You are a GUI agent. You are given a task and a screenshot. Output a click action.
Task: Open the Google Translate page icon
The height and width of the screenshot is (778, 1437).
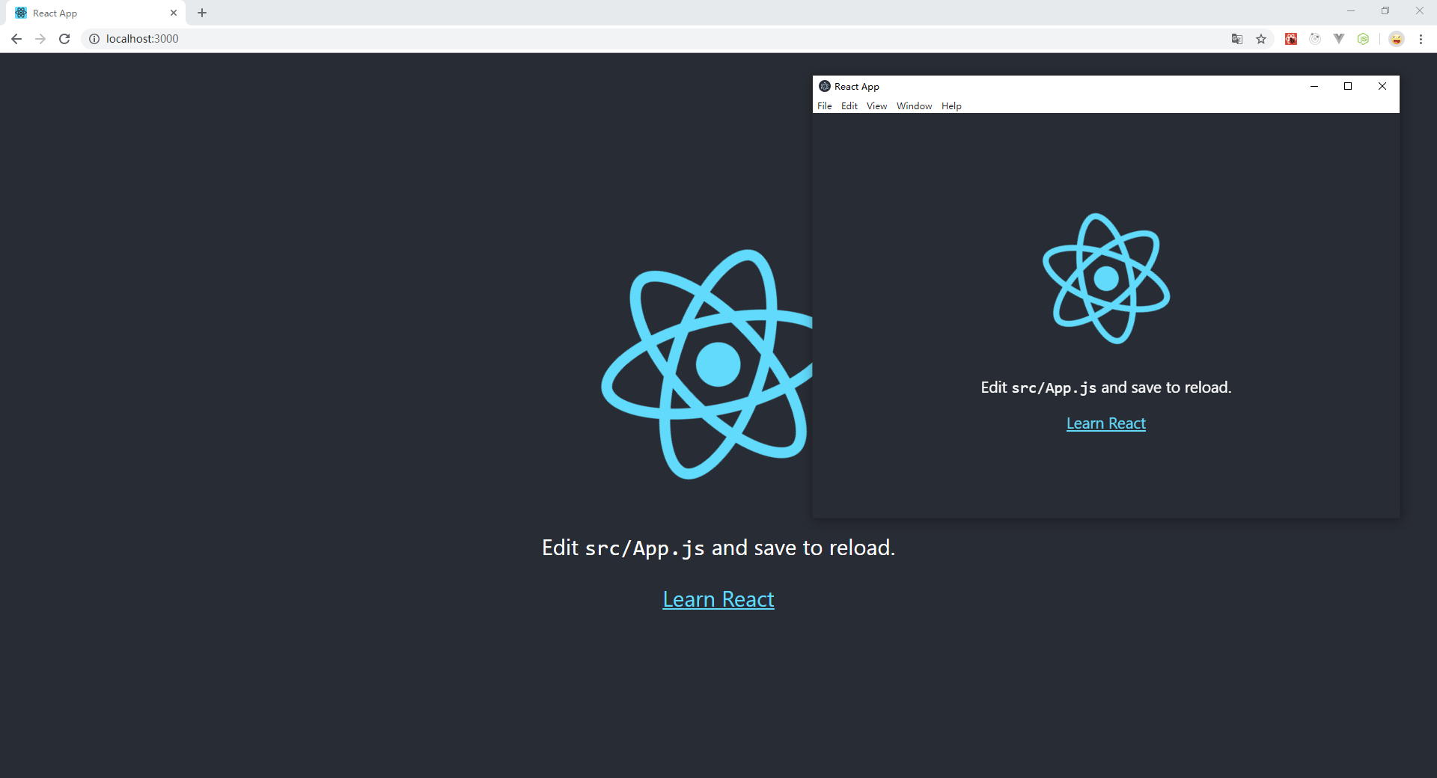click(x=1237, y=39)
